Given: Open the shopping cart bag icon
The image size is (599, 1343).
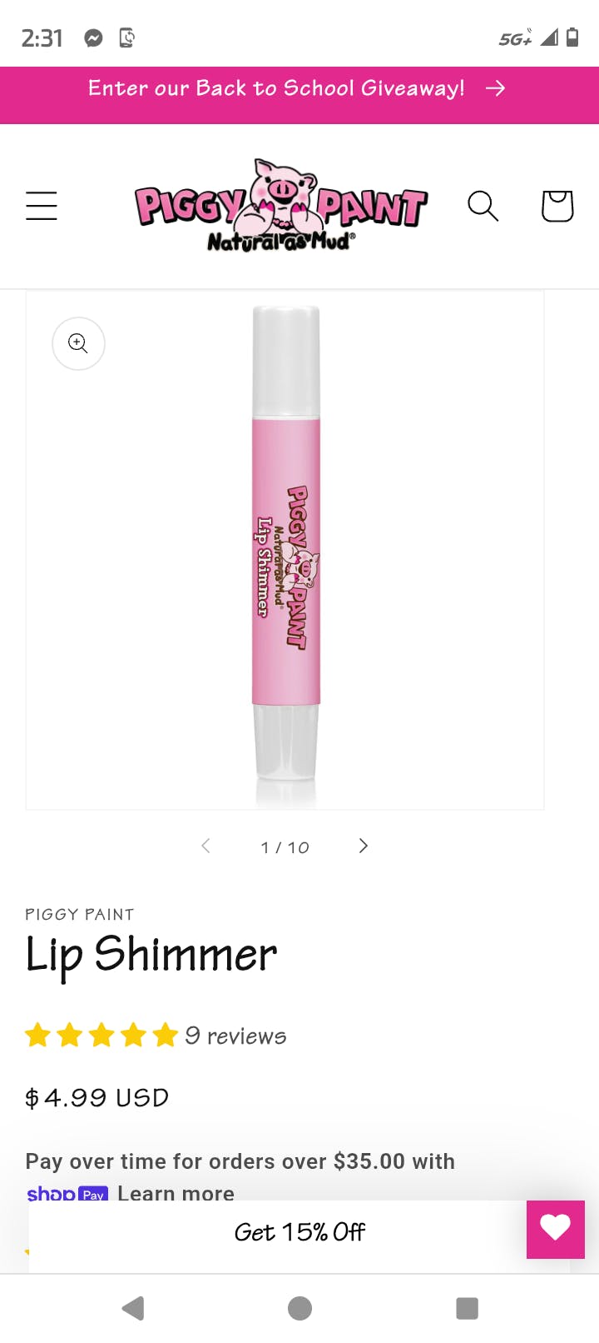Looking at the screenshot, I should tap(557, 206).
